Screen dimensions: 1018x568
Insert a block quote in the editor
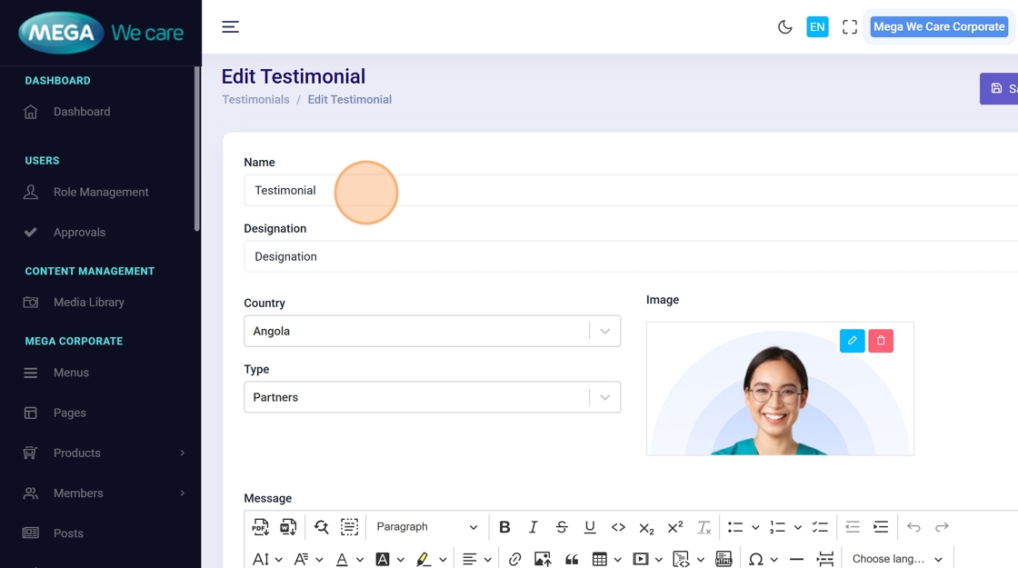[572, 559]
